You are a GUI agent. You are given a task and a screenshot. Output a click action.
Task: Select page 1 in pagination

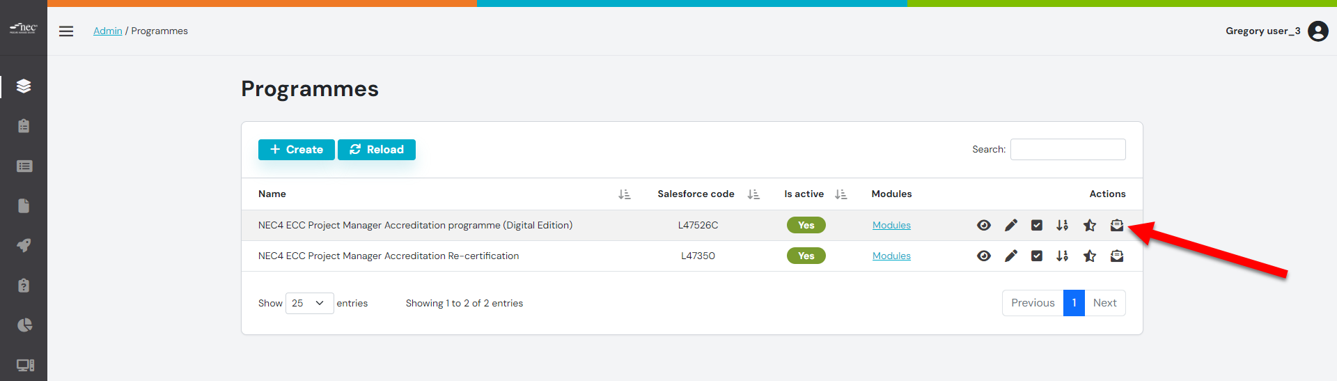pyautogui.click(x=1074, y=303)
